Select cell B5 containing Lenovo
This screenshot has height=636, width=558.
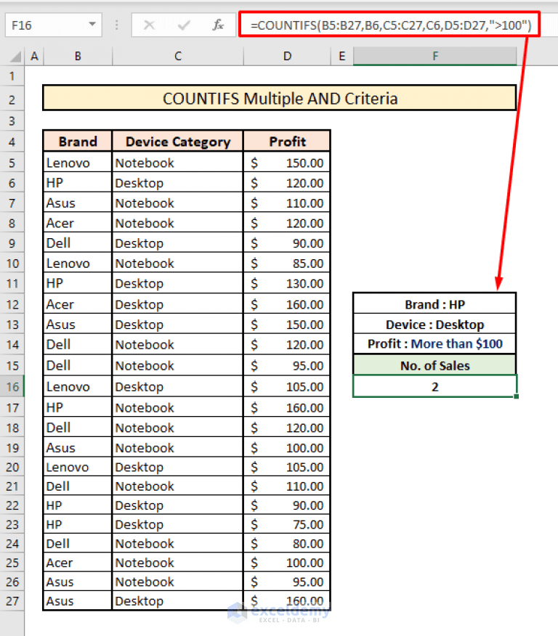(x=78, y=163)
